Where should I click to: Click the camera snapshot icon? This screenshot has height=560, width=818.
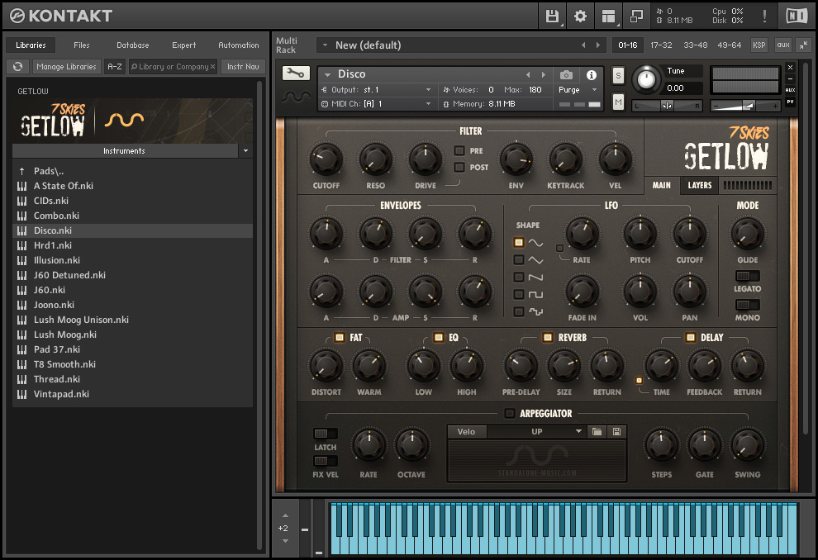pos(566,74)
